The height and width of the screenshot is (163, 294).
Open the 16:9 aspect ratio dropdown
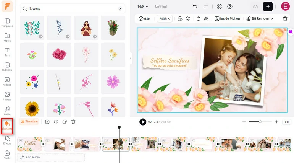click(x=143, y=7)
